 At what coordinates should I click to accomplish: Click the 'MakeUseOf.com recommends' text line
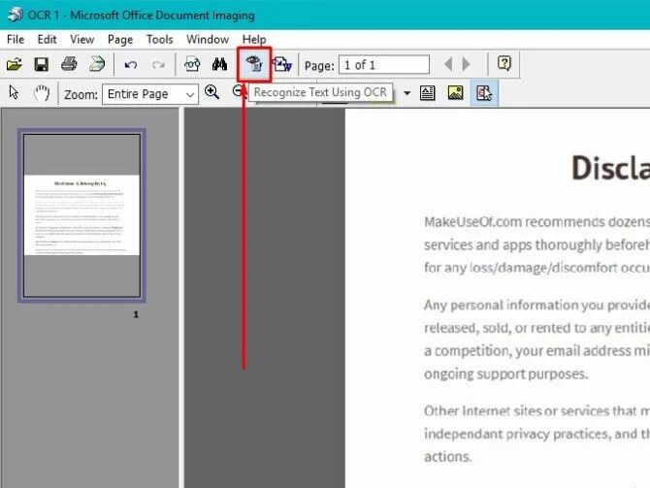click(x=536, y=222)
